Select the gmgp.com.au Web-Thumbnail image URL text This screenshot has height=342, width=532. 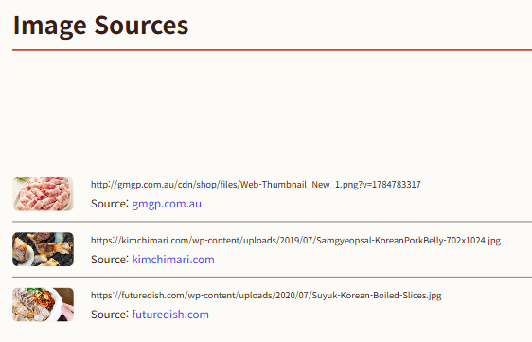pos(256,185)
